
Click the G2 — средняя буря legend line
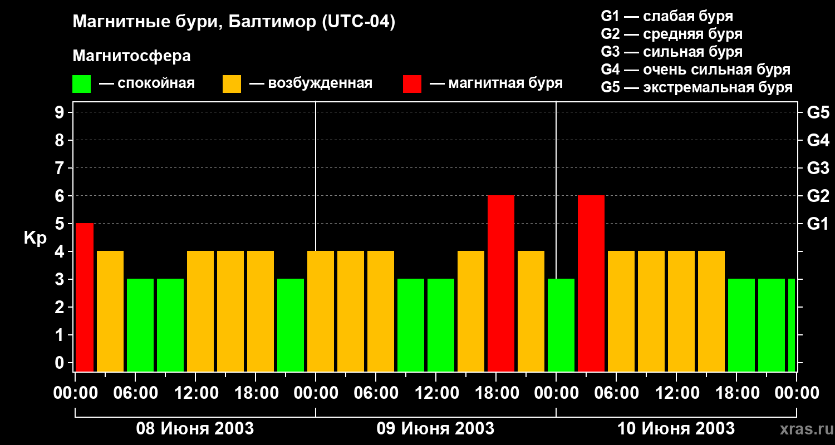671,34
